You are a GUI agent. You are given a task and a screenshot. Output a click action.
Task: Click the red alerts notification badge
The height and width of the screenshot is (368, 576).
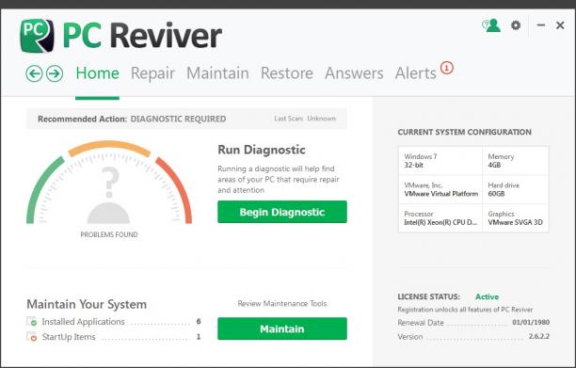tap(447, 68)
